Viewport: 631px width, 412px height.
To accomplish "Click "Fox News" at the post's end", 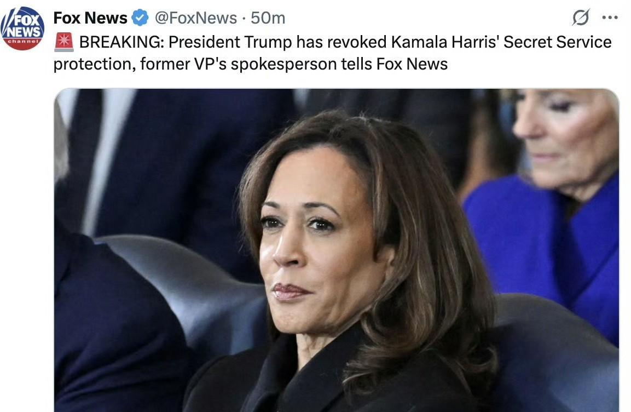I will pyautogui.click(x=412, y=64).
